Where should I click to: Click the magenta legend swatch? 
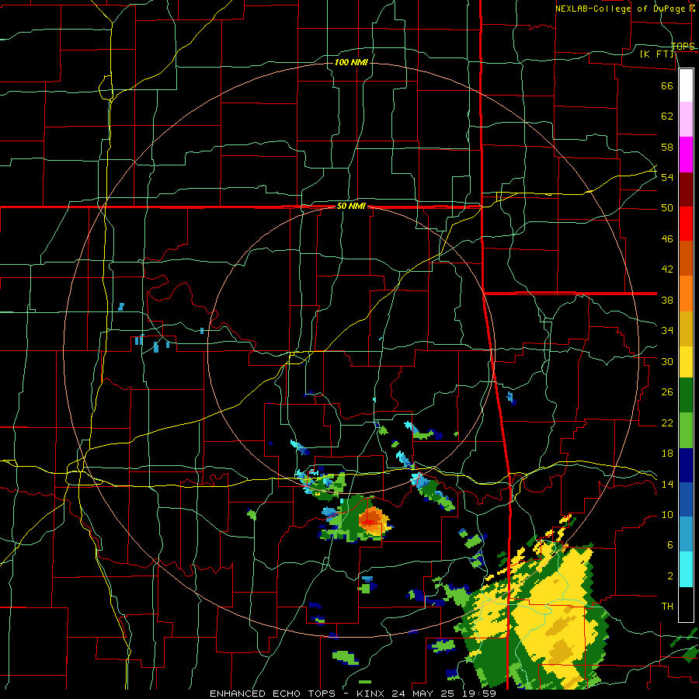[686, 155]
